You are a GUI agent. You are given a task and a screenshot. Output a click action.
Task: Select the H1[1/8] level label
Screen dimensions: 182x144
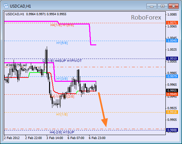click(62, 115)
